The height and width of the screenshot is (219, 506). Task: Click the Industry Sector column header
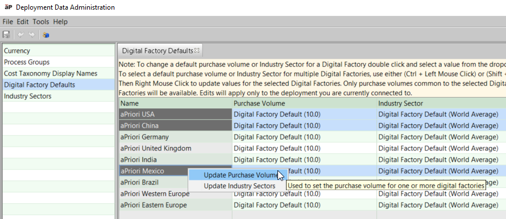point(441,103)
